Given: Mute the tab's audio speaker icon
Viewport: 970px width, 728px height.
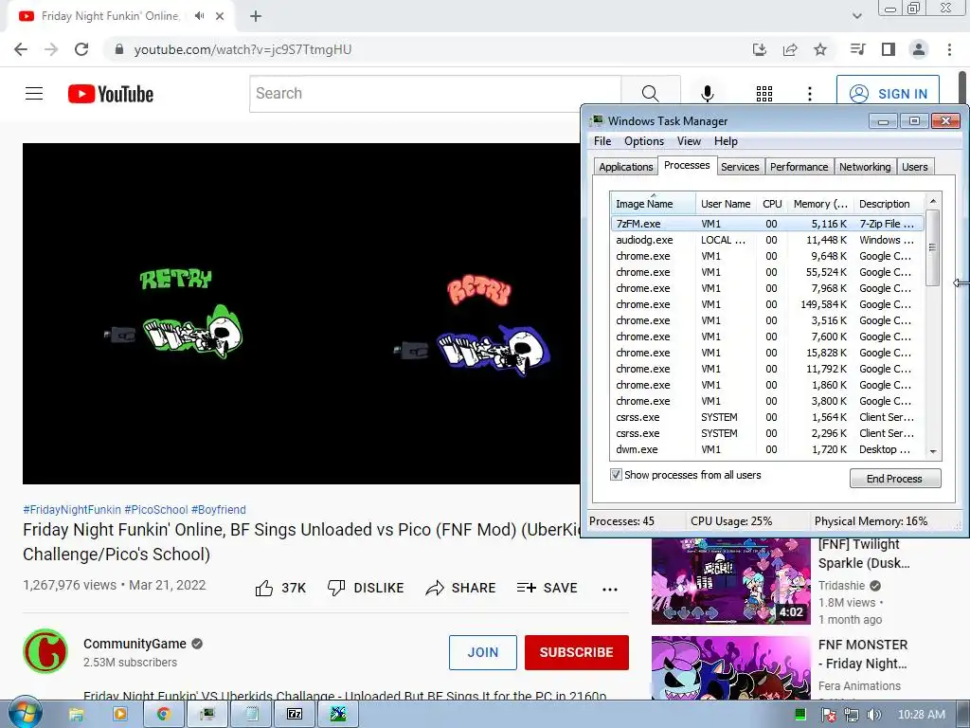Looking at the screenshot, I should coord(199,16).
